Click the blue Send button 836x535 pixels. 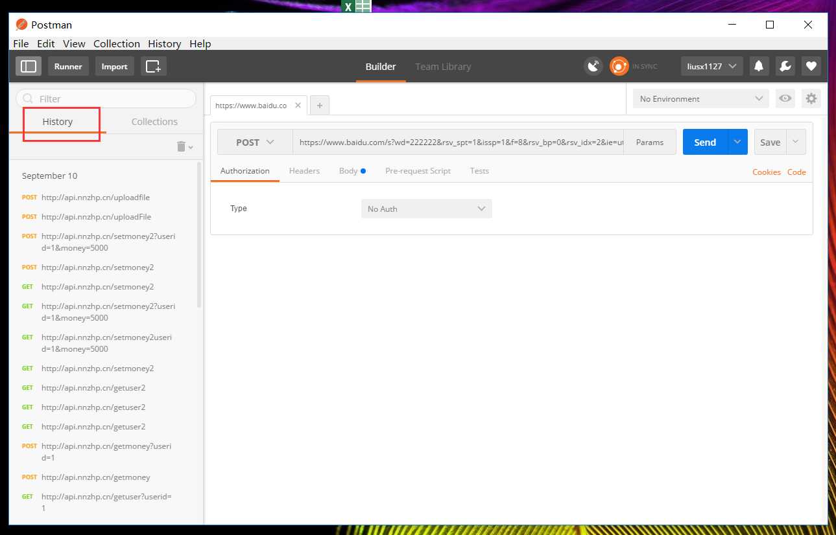coord(705,142)
